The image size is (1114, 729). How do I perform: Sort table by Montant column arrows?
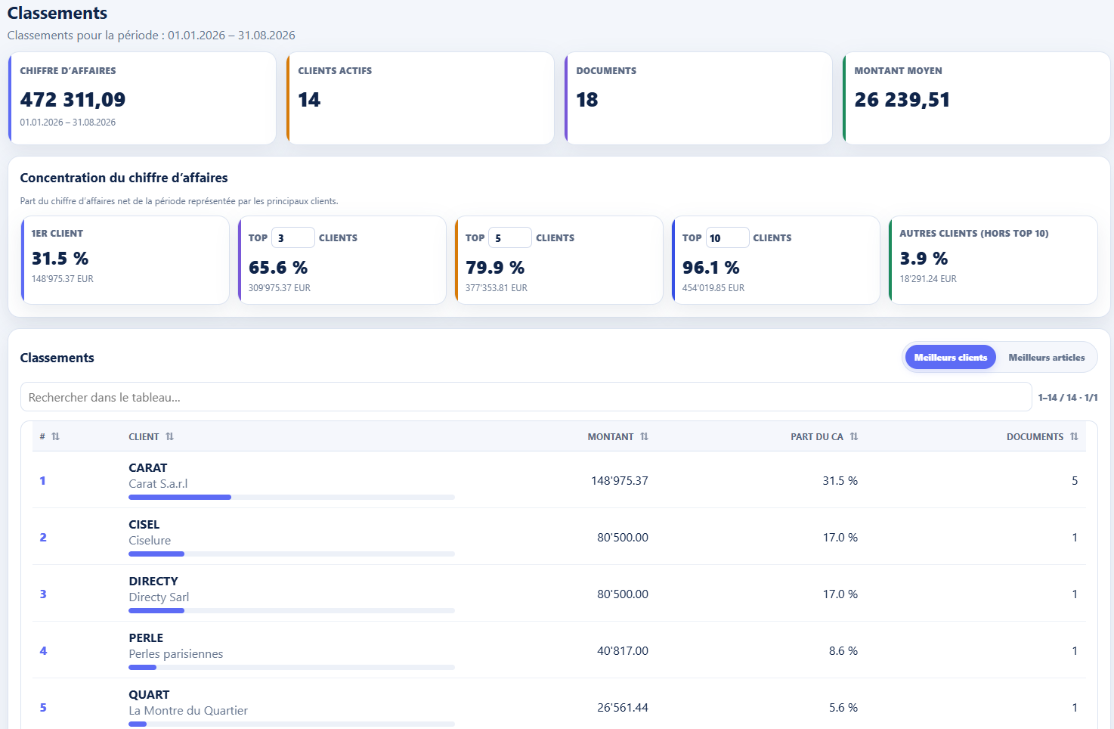(x=644, y=436)
